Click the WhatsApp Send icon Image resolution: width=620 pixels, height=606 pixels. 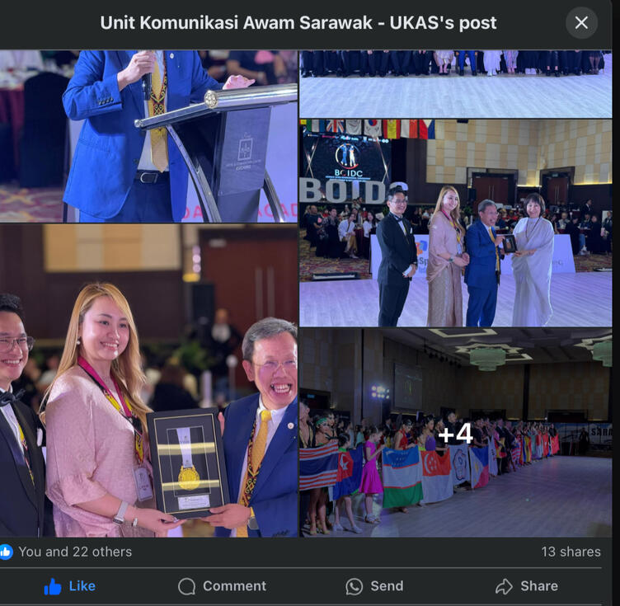[x=354, y=586]
